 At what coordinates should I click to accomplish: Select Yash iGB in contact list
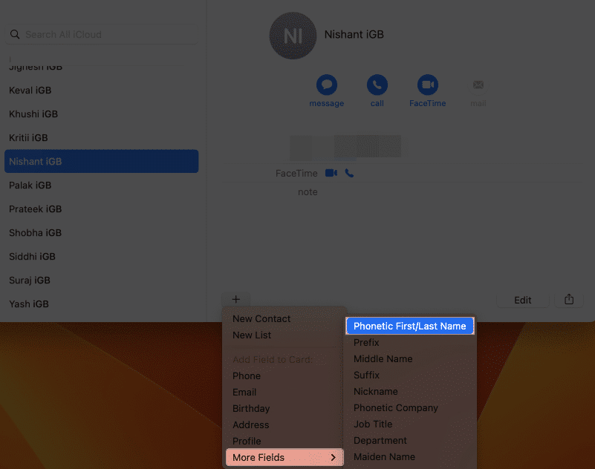[101, 304]
